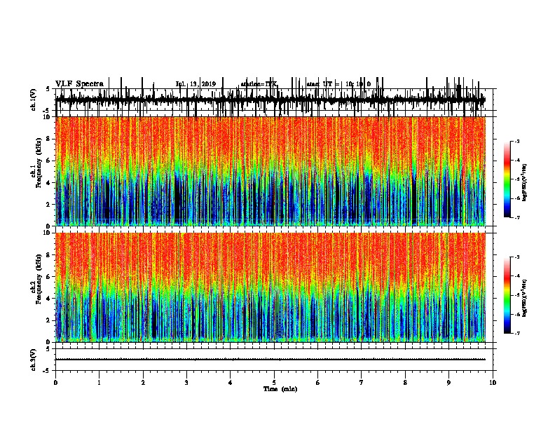Click time axis tick label '2'
The height and width of the screenshot is (429, 555).
(x=143, y=383)
